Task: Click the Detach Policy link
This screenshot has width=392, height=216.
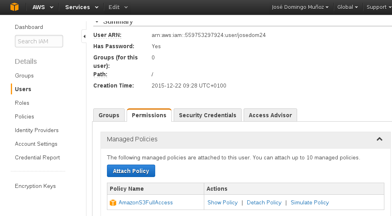Action: click(264, 203)
